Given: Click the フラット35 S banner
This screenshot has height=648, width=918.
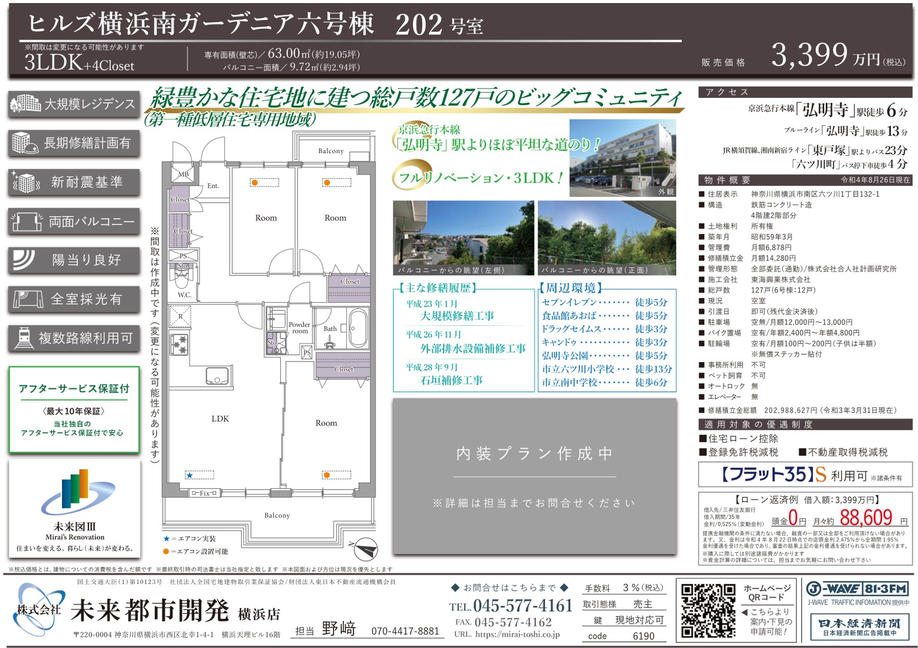Looking at the screenshot, I should pos(805,475).
